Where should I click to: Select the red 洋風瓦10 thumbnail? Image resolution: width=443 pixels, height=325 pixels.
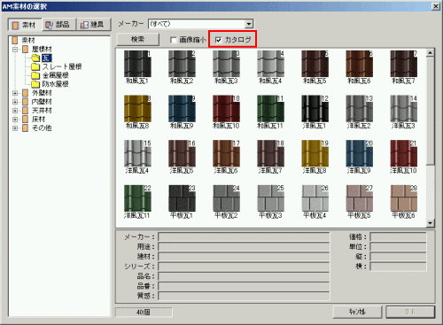[x=404, y=153]
